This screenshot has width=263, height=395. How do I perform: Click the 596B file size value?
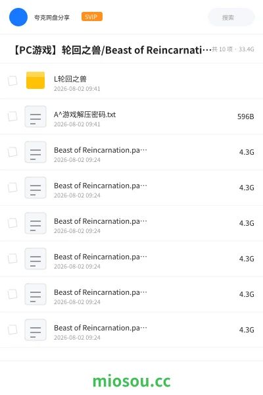[x=245, y=117]
